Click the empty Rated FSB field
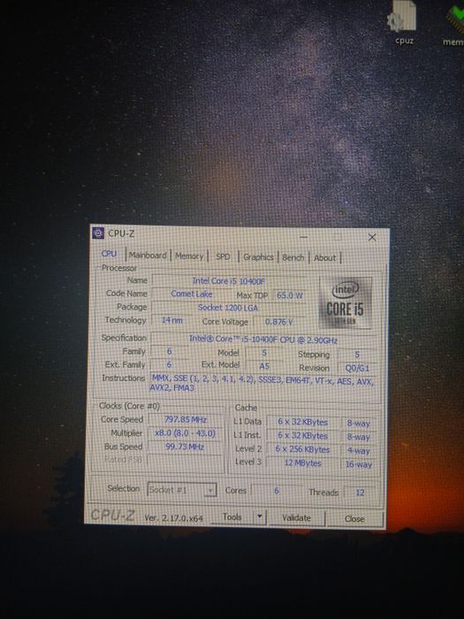Viewport: 464px width, 619px height. point(185,461)
